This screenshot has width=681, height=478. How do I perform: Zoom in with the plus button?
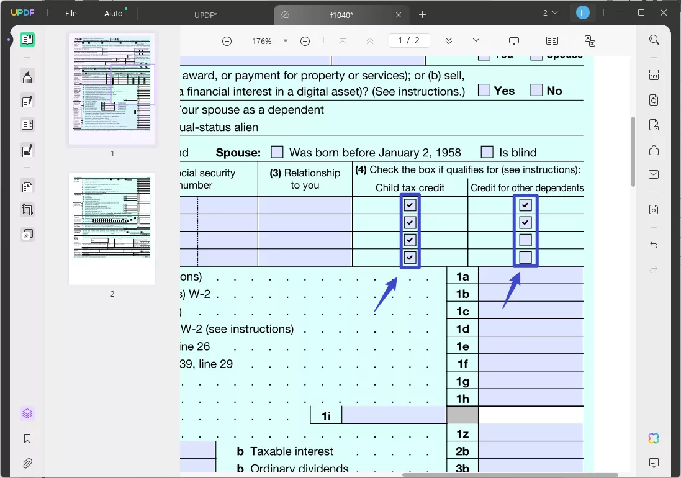tap(305, 41)
